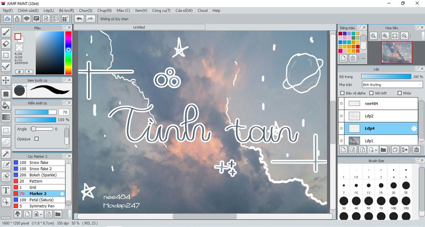Screen dimensions: 425x227
Task: Click the speech bubble toolbar icon
Action: coord(27,19)
